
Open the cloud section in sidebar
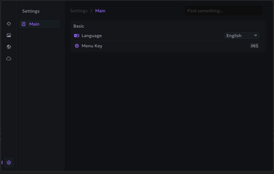9,59
